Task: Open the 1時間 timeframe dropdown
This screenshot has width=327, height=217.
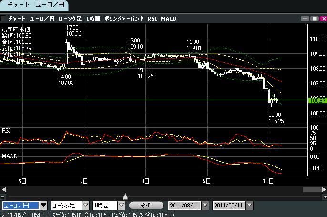Action: tap(121, 206)
